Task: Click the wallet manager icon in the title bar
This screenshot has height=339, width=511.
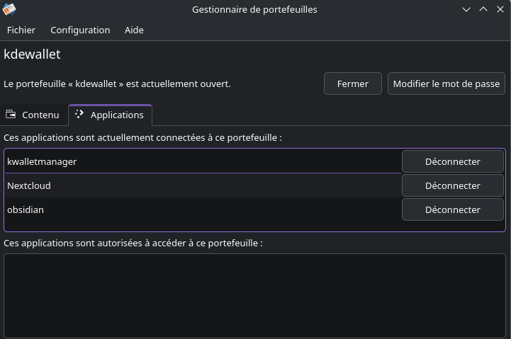Action: click(9, 9)
